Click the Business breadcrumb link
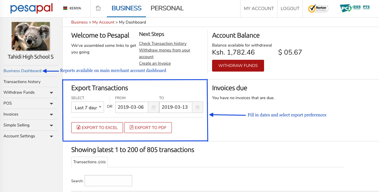This screenshot has height=192, width=379. pyautogui.click(x=79, y=22)
